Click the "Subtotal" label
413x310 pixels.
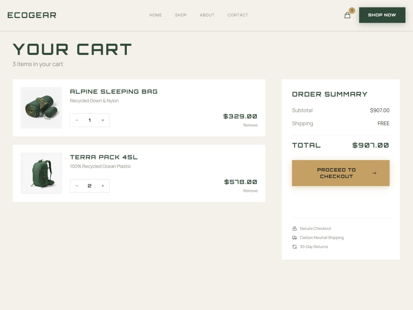(302, 110)
